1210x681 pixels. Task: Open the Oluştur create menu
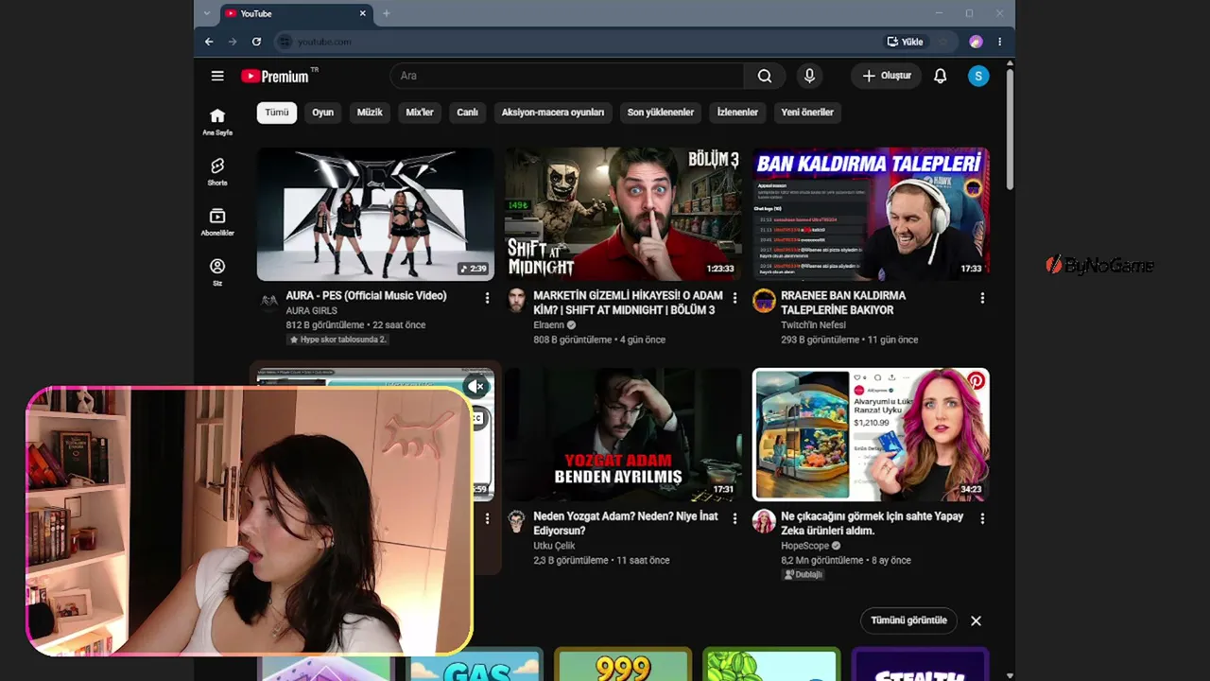click(886, 76)
